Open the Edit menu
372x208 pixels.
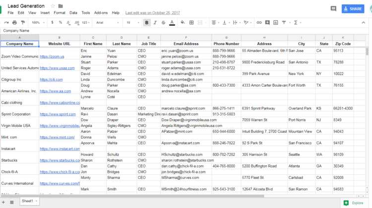(21, 13)
